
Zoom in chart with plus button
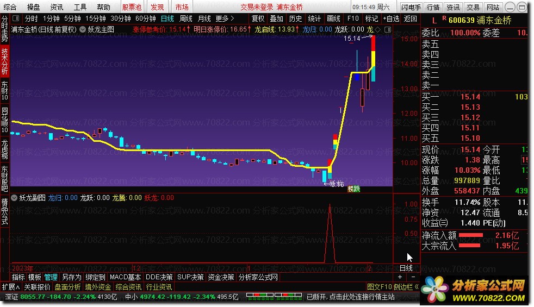[x=400, y=277]
